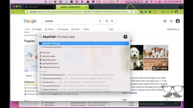The height and width of the screenshot is (108, 193).
Task: Switch to the Books results tab
Action: (75, 29)
